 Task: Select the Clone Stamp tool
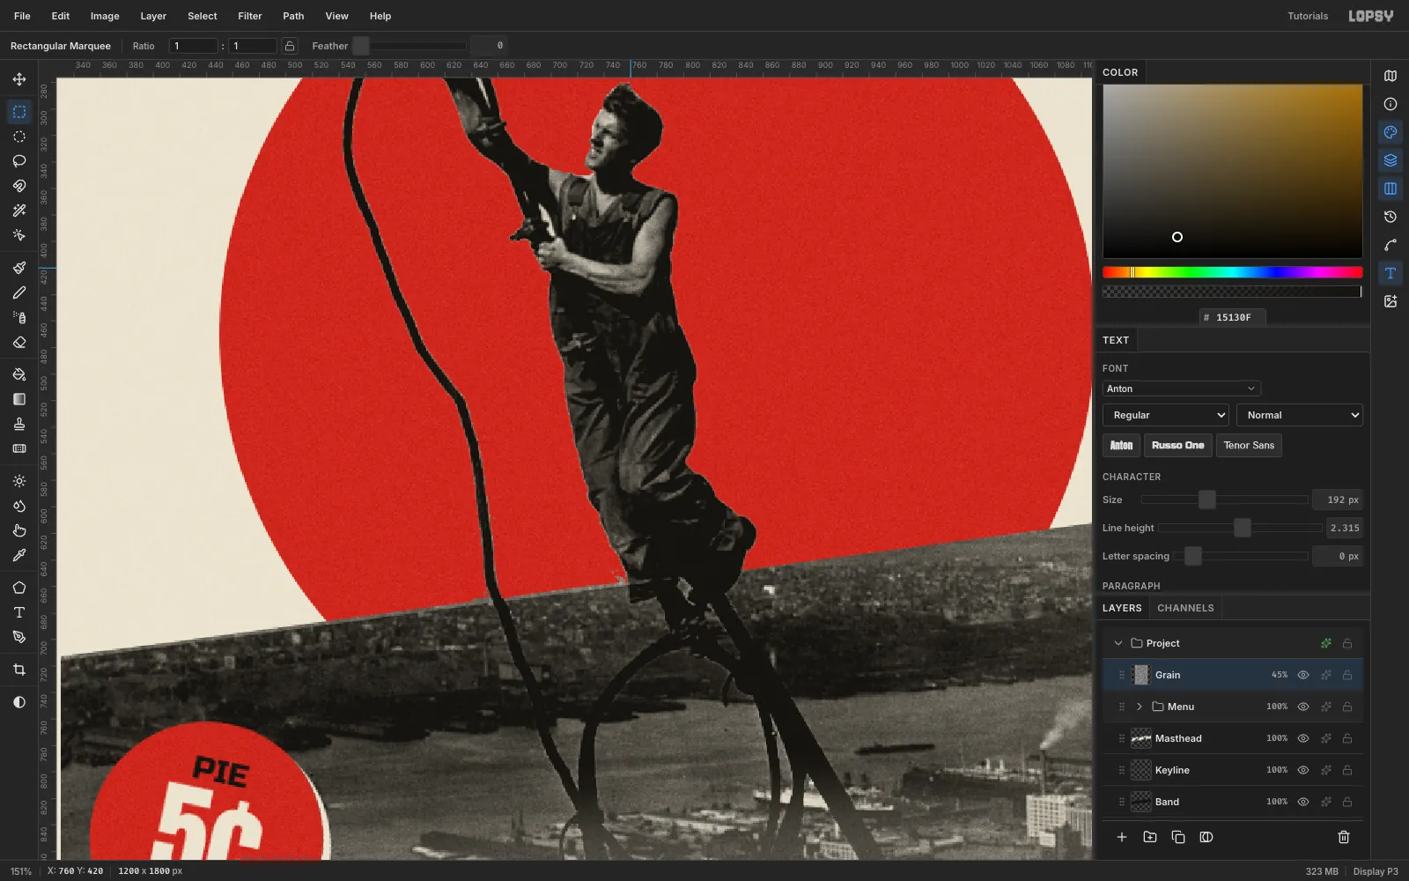tap(19, 424)
